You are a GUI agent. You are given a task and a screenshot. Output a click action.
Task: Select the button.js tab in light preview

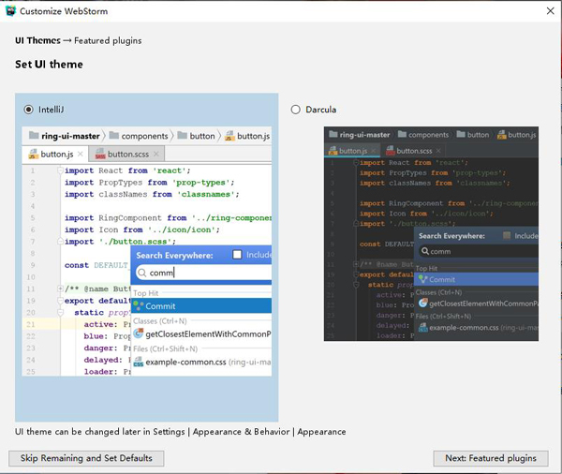coord(55,155)
